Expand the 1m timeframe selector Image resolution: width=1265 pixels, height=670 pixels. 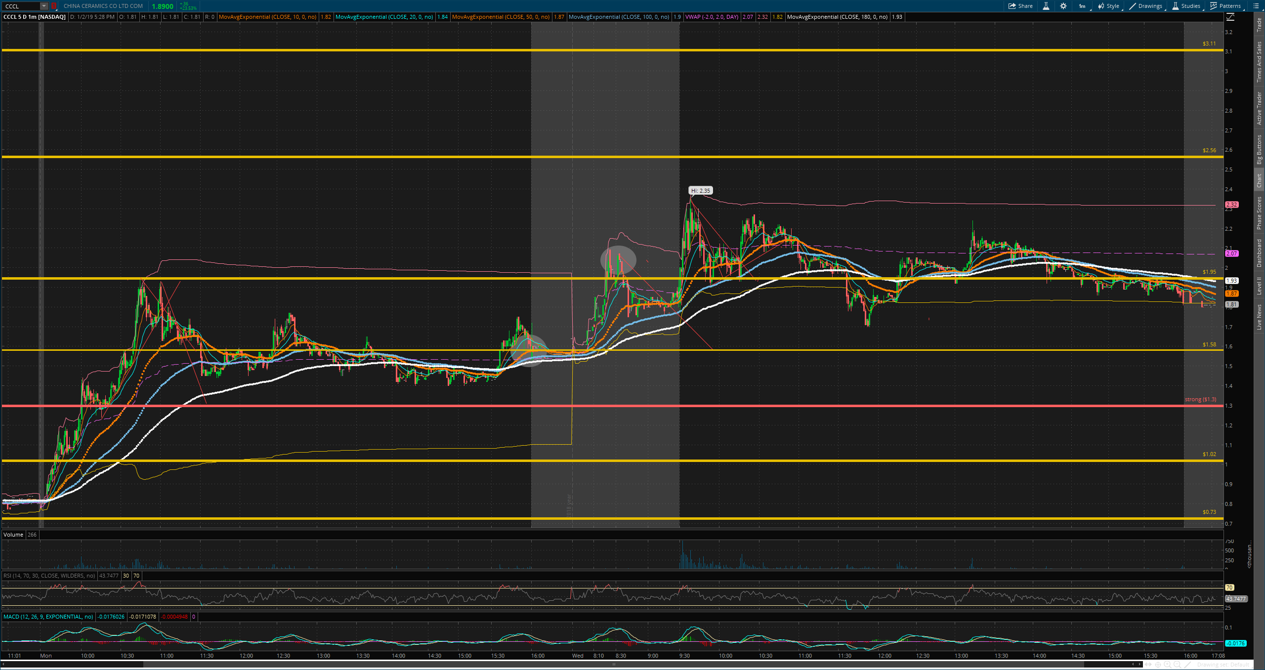pyautogui.click(x=1082, y=6)
